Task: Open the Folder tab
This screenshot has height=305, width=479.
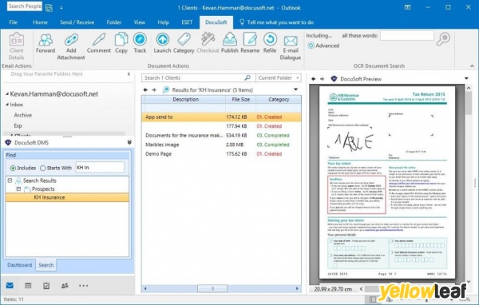Action: [114, 22]
